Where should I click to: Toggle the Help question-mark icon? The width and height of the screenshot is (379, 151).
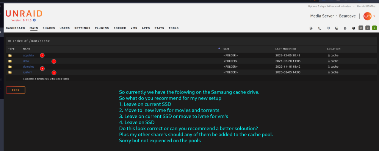tap(354, 28)
